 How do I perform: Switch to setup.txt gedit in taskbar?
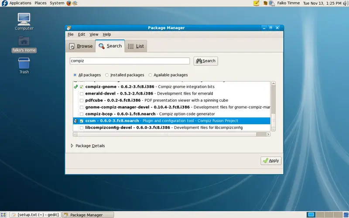(x=36, y=215)
